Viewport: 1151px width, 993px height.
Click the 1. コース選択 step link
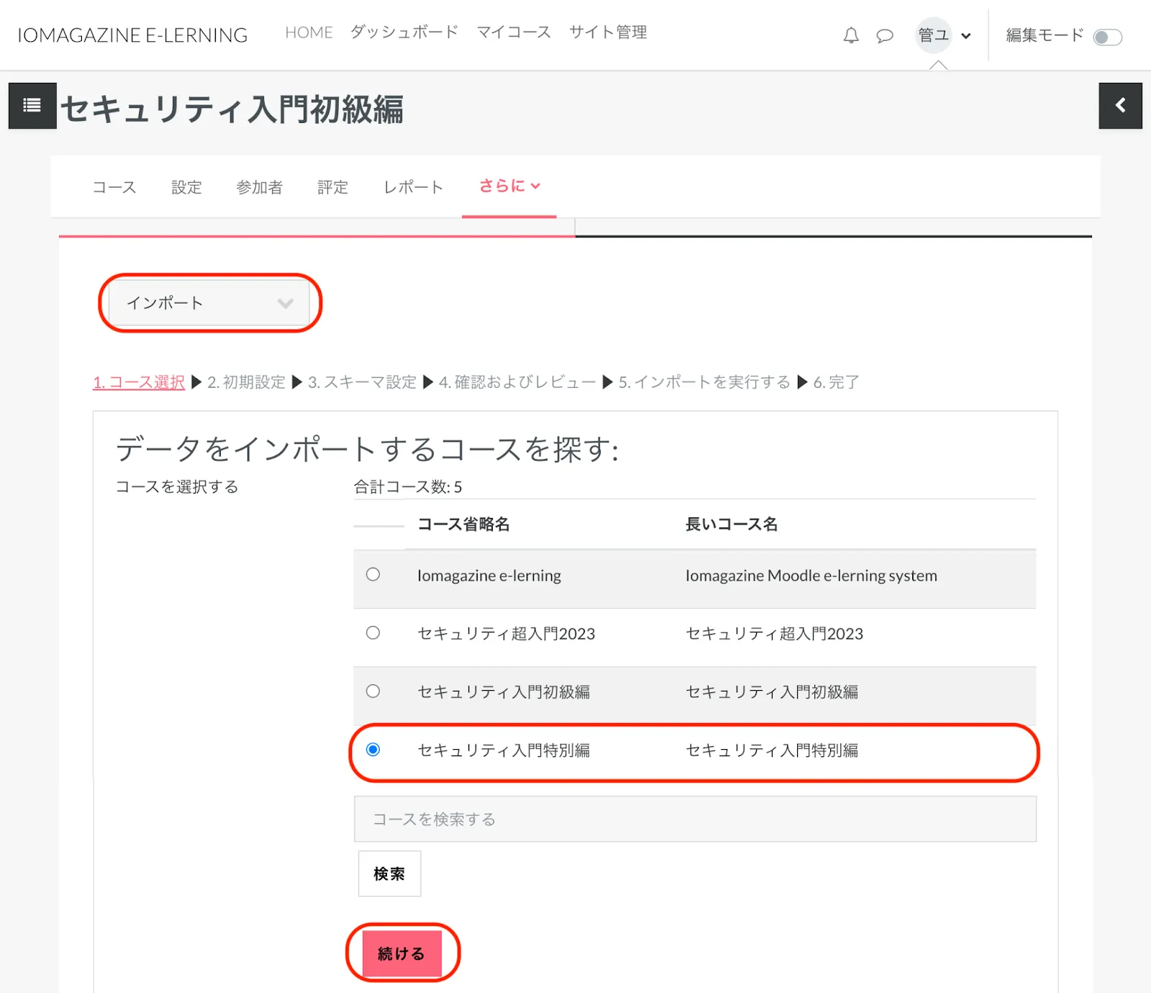[x=139, y=382]
